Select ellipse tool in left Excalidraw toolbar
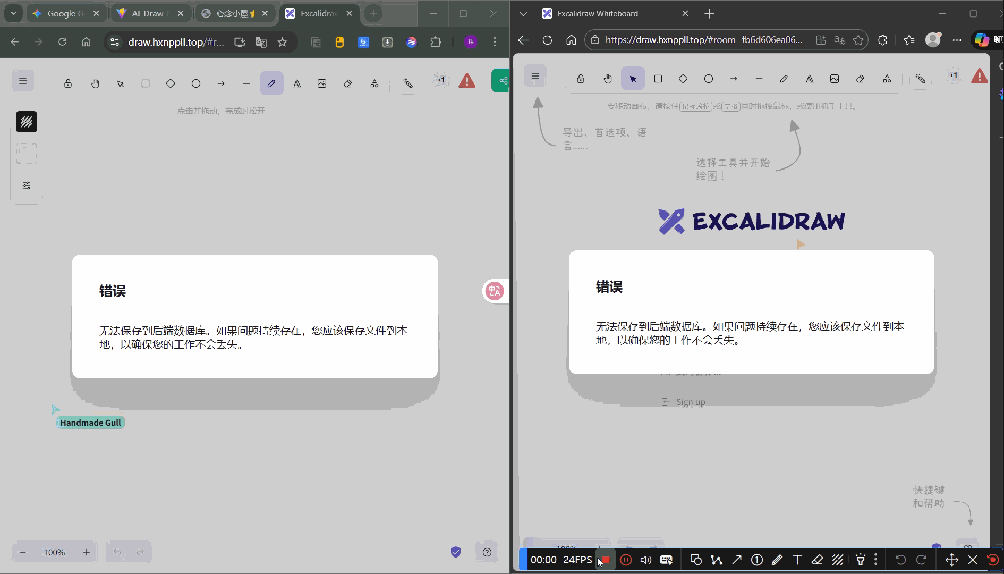 coord(196,83)
